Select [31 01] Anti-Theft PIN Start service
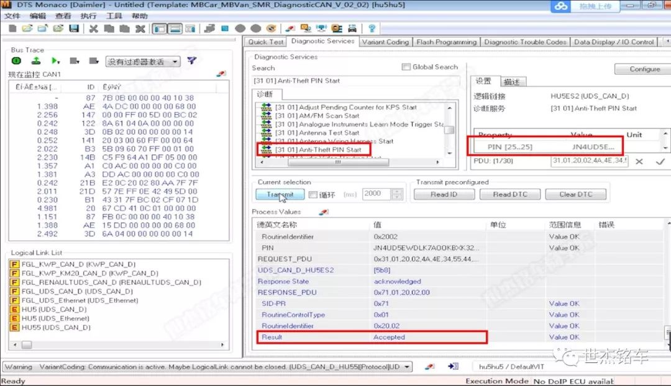 coord(318,150)
